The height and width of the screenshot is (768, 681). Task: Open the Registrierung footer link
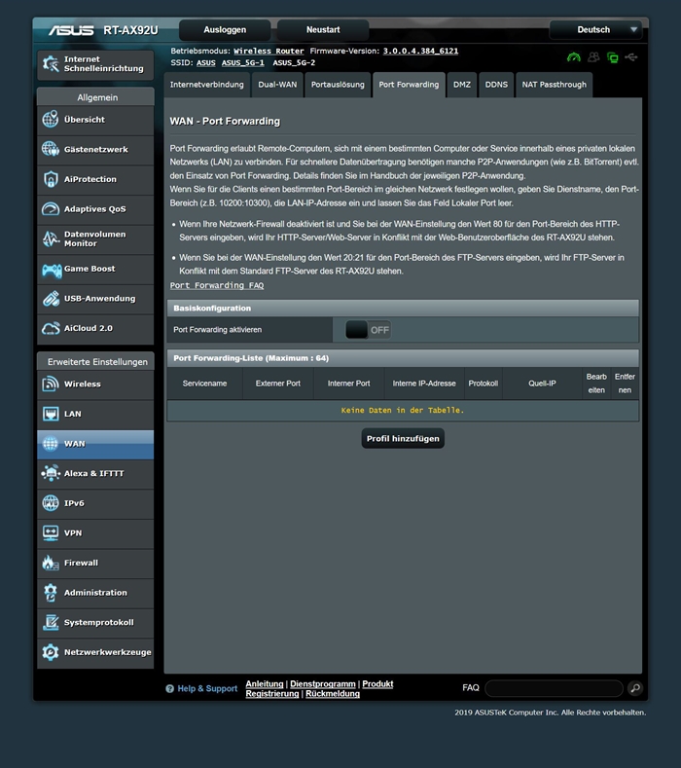(x=272, y=694)
